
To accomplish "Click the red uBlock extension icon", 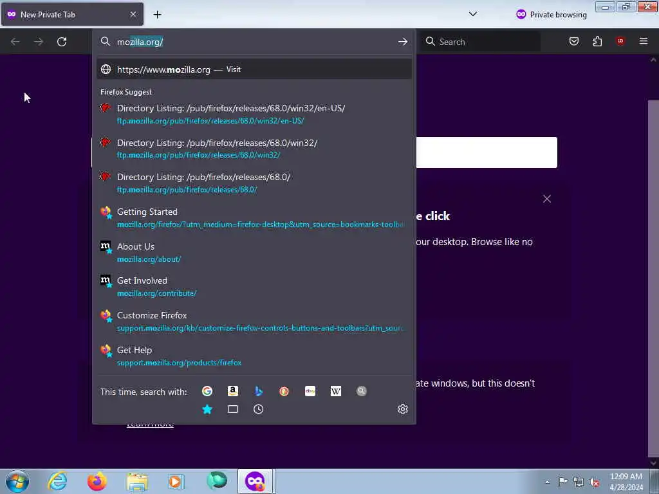I will click(620, 41).
